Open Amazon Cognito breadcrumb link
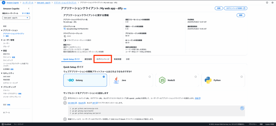The width and height of the screenshot is (276, 126). 12,3
